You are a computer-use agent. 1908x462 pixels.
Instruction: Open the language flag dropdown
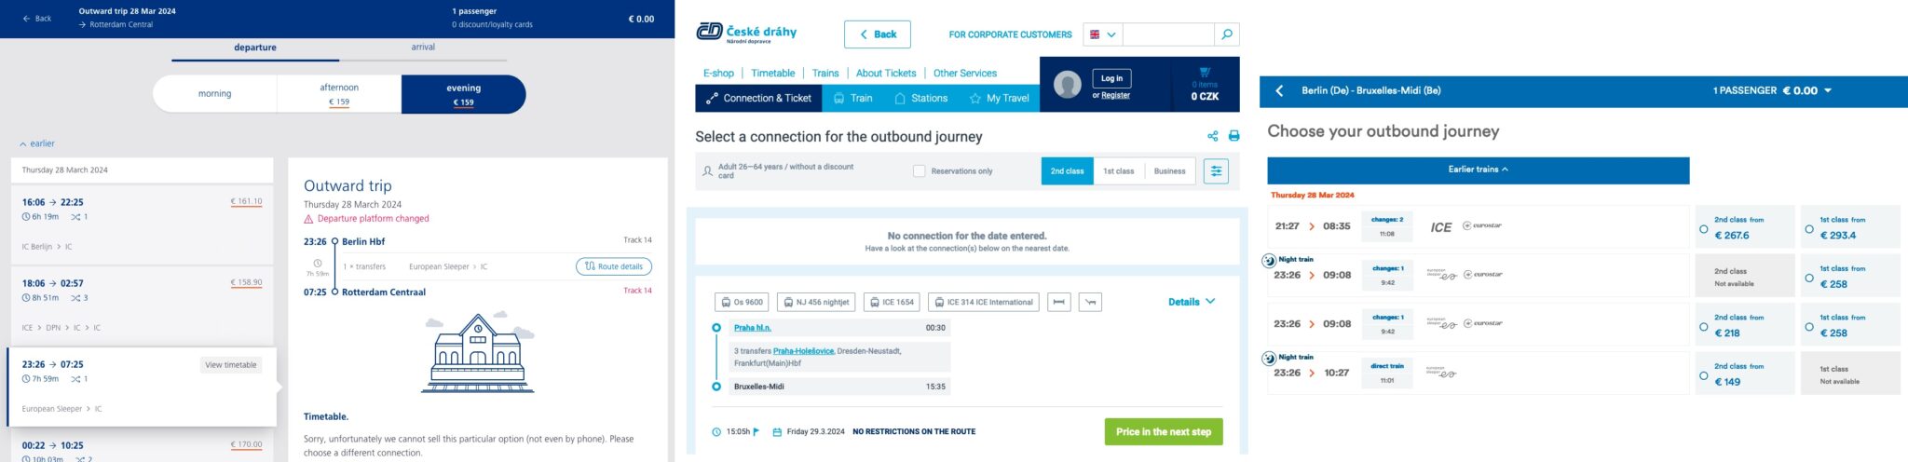coord(1102,34)
